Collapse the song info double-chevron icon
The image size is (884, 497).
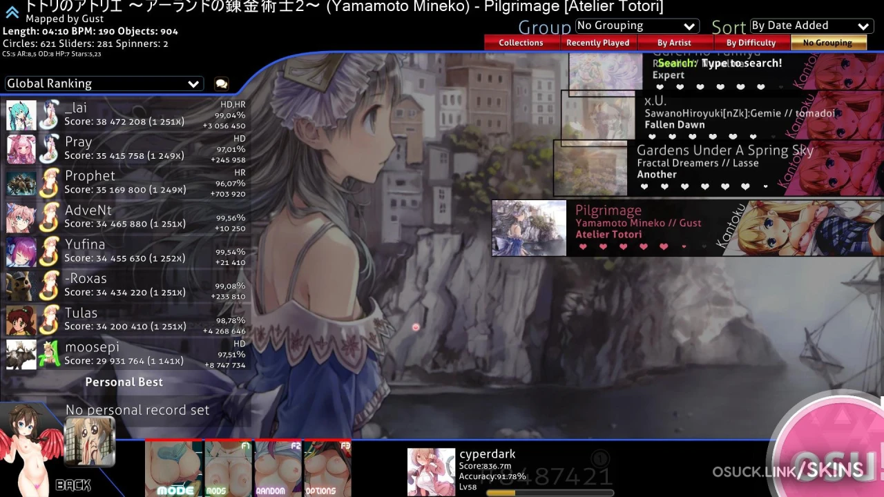click(x=12, y=12)
